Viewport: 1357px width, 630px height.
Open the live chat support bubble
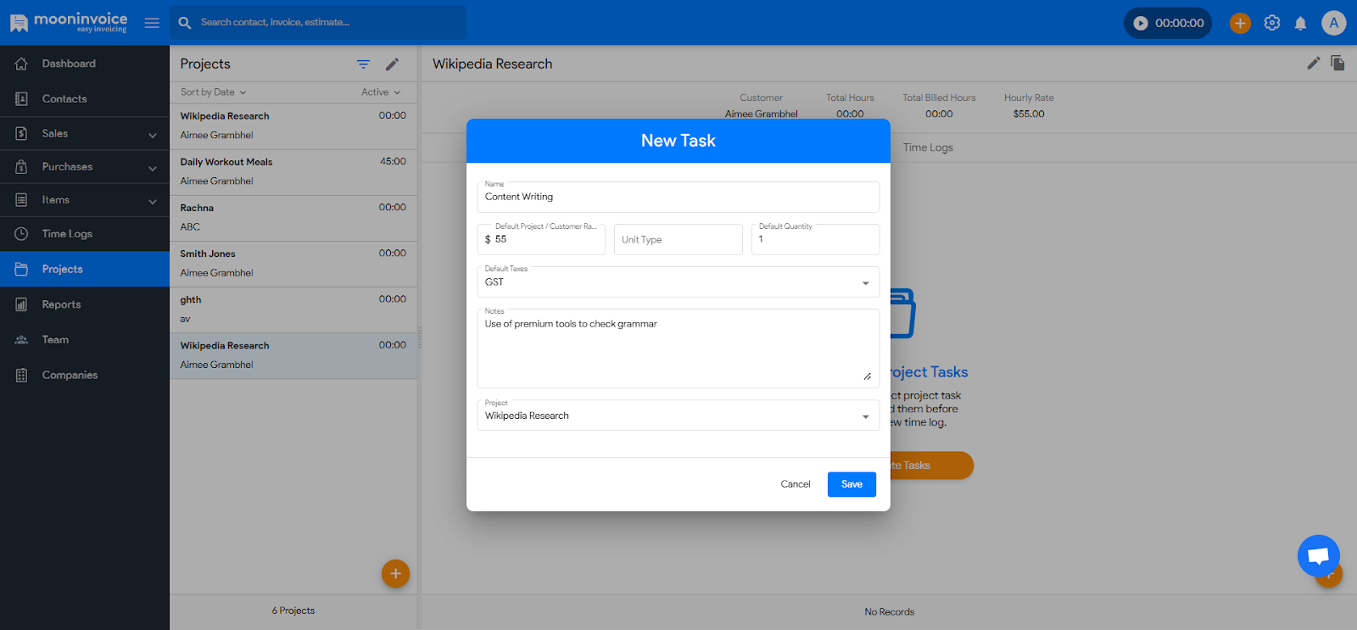point(1318,555)
